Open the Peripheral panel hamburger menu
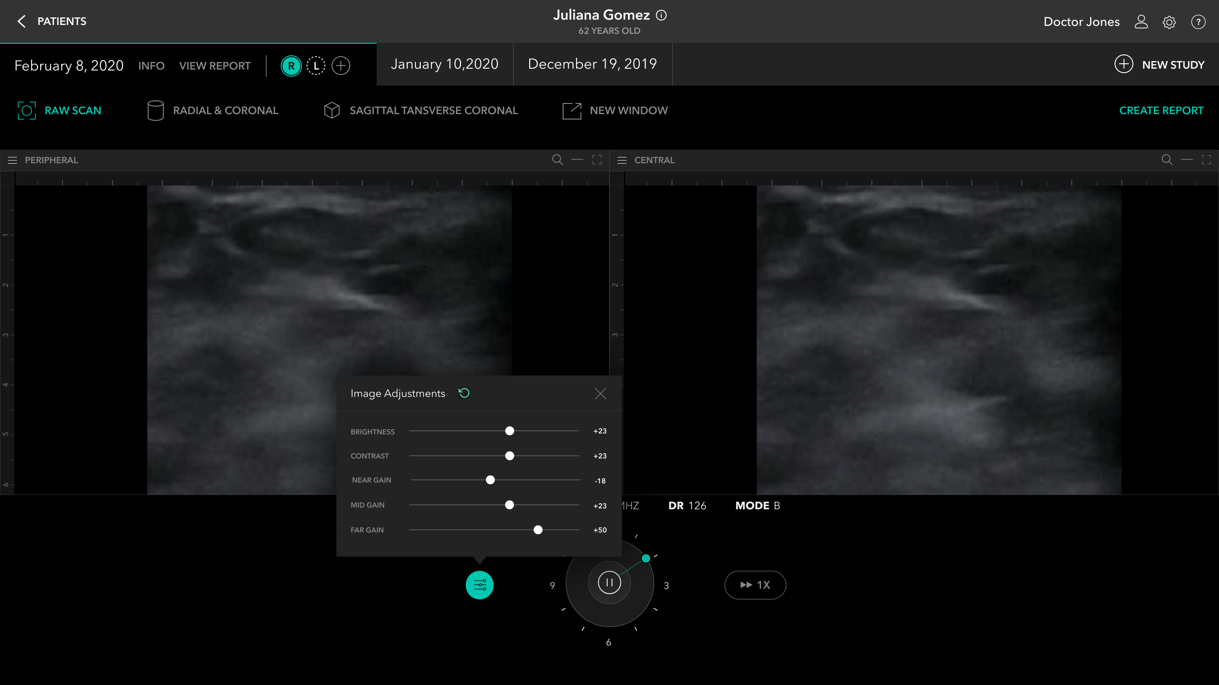Image resolution: width=1219 pixels, height=685 pixels. (13, 161)
